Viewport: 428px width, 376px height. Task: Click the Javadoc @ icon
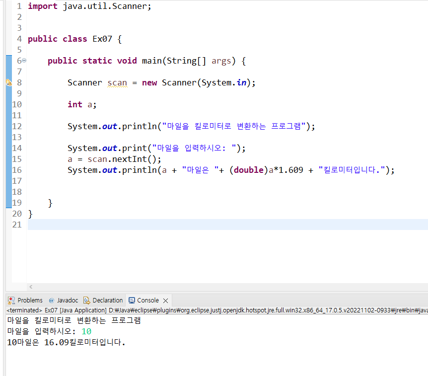coord(51,301)
